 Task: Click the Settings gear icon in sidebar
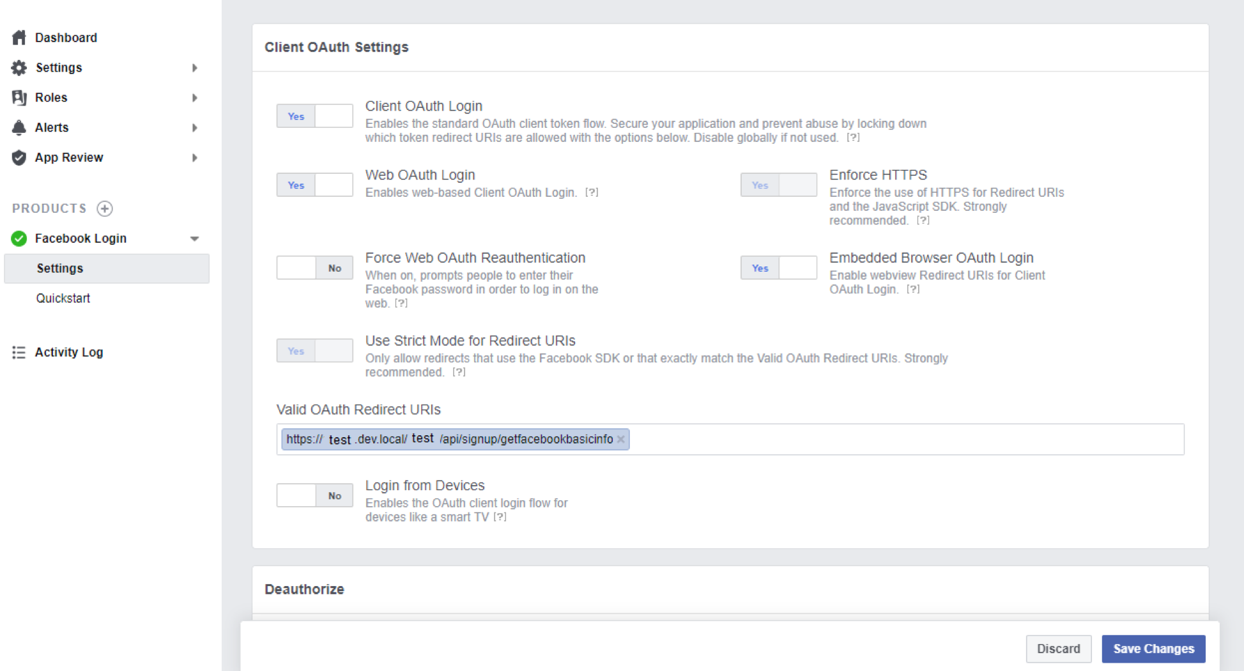click(x=19, y=68)
